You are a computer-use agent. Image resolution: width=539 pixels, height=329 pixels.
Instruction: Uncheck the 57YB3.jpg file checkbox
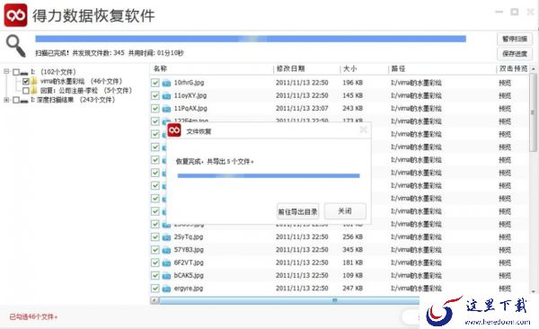[155, 250]
